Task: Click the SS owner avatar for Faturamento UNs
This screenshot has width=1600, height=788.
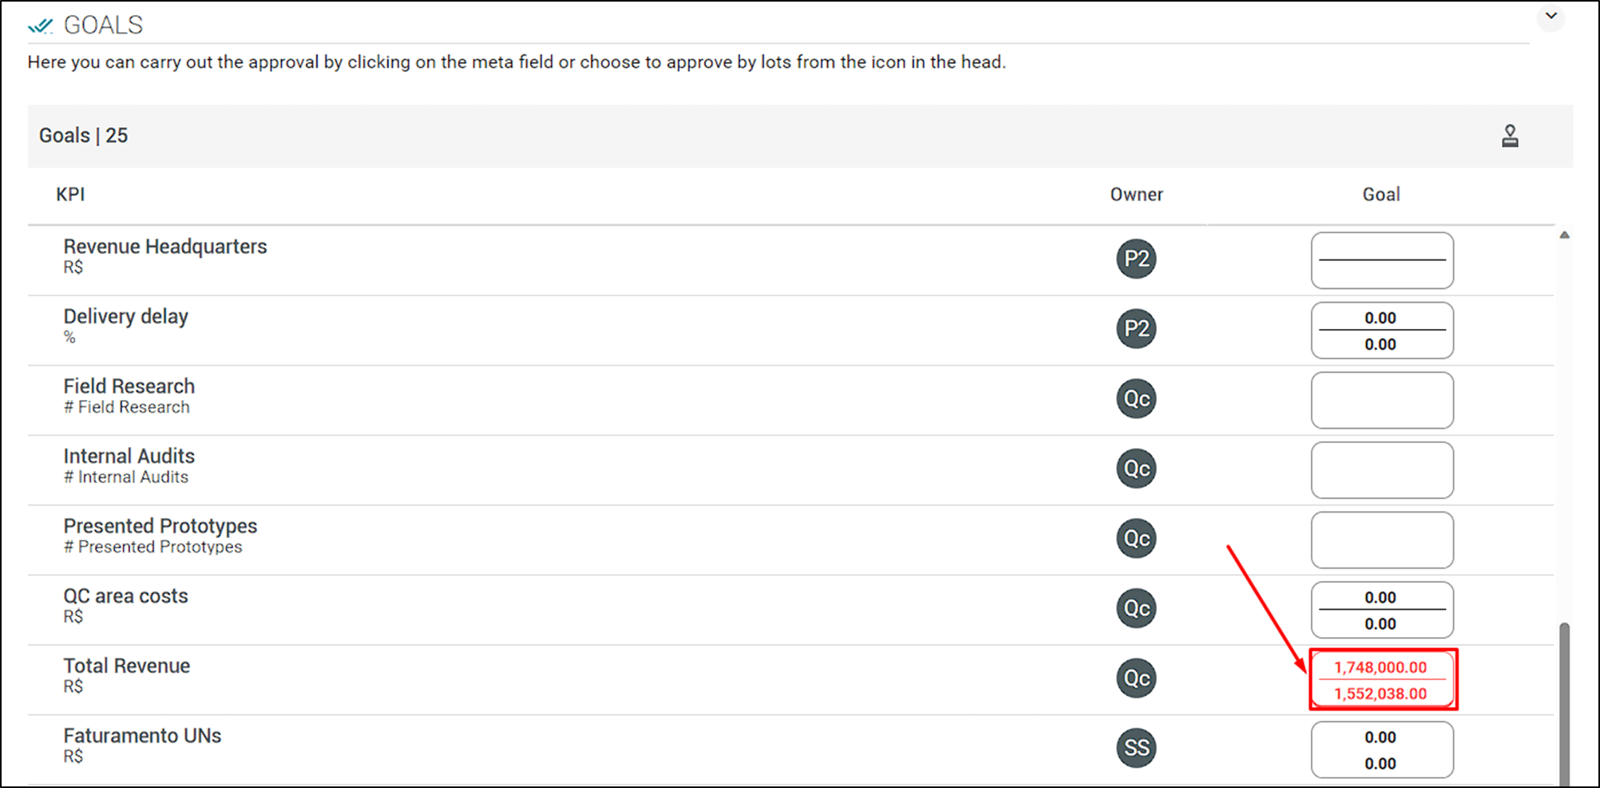Action: pyautogui.click(x=1136, y=748)
